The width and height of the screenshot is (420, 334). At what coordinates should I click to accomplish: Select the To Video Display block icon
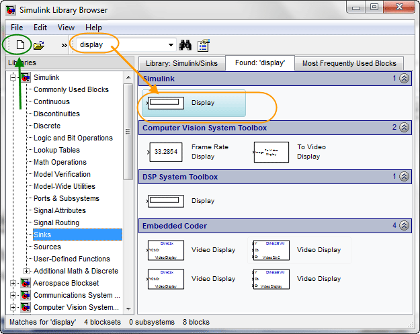(271, 152)
